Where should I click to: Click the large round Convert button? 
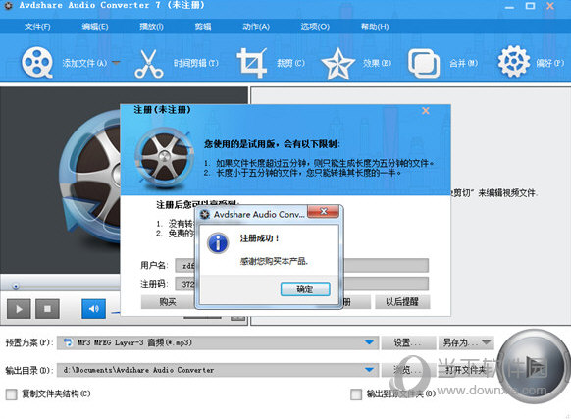[534, 367]
